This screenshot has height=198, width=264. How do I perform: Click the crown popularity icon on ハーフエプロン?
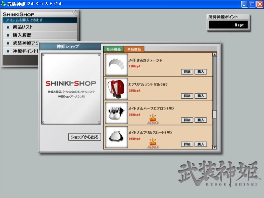pos(153,119)
